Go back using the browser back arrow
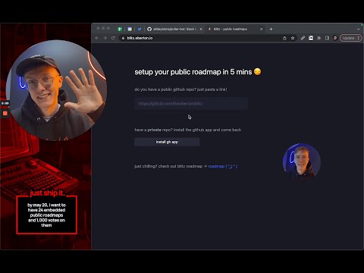 coord(96,38)
